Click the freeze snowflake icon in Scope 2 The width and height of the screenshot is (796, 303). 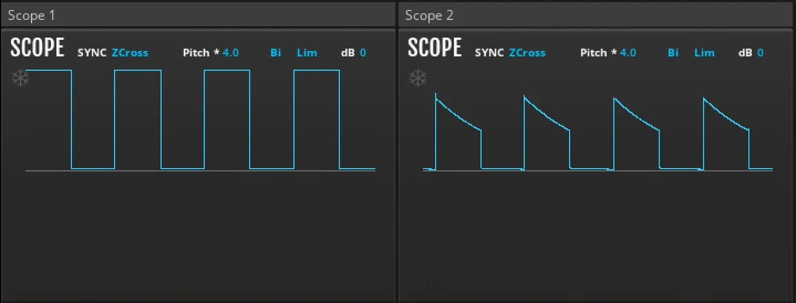418,78
